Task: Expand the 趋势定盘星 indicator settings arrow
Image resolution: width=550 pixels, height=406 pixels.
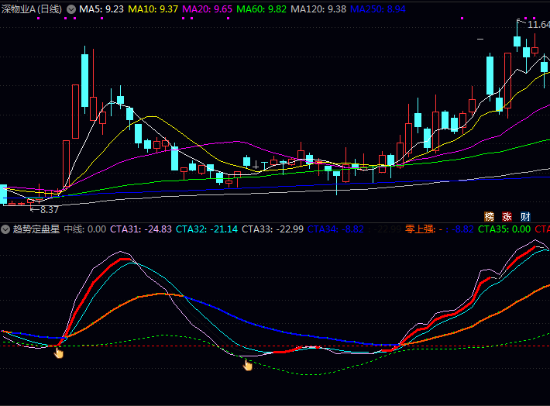Action: (x=5, y=229)
